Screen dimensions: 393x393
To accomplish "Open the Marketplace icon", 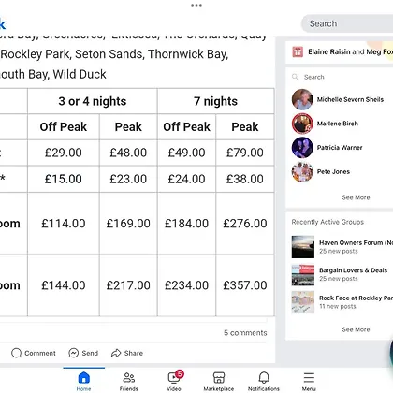I will [219, 378].
